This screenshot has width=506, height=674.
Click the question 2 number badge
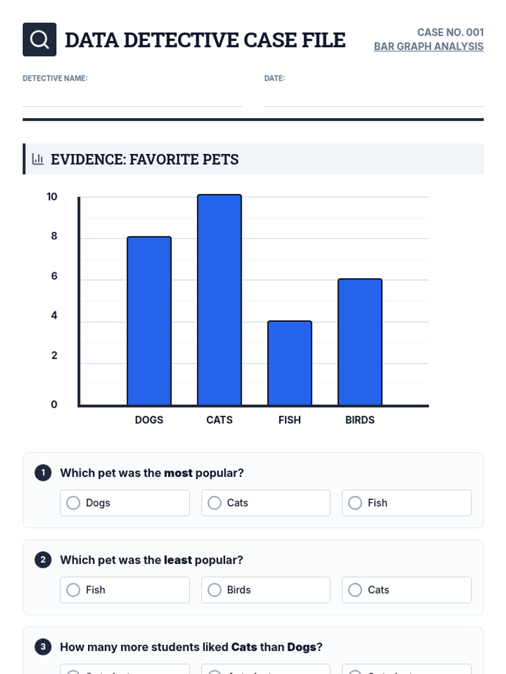click(x=43, y=560)
